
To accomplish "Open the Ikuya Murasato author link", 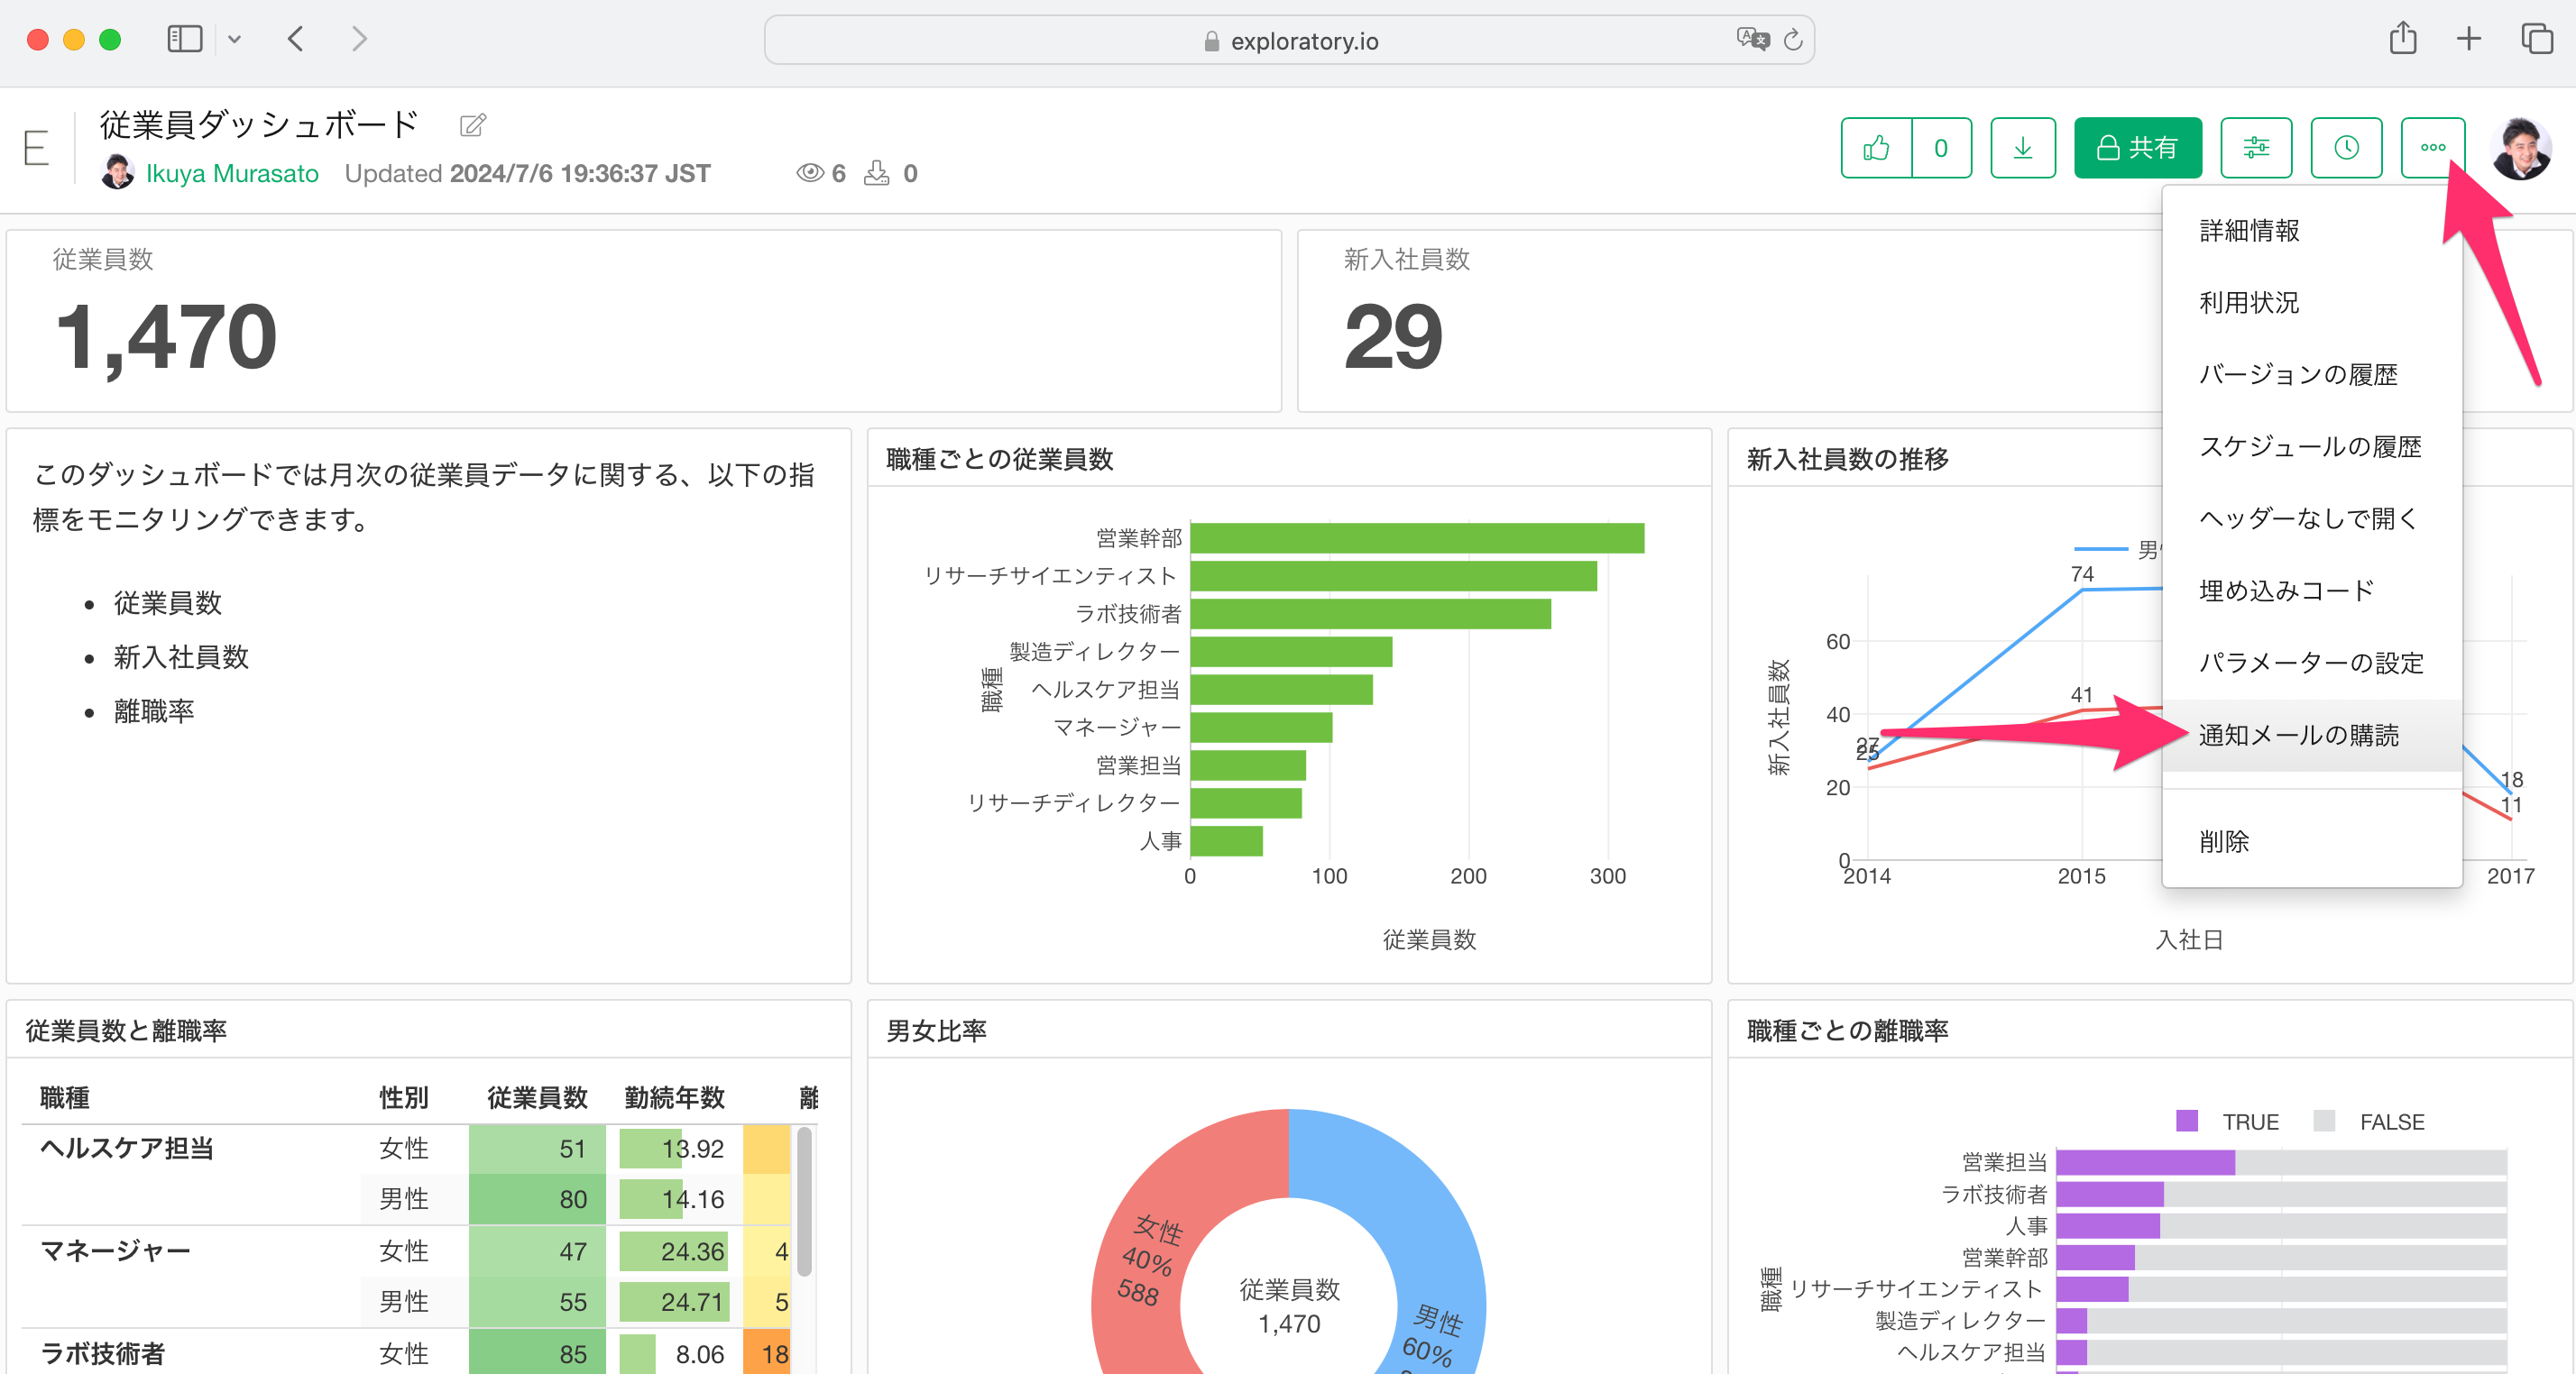I will pyautogui.click(x=232, y=174).
